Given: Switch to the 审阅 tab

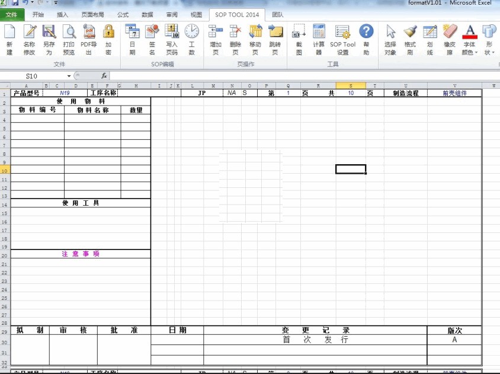Looking at the screenshot, I should pos(172,15).
